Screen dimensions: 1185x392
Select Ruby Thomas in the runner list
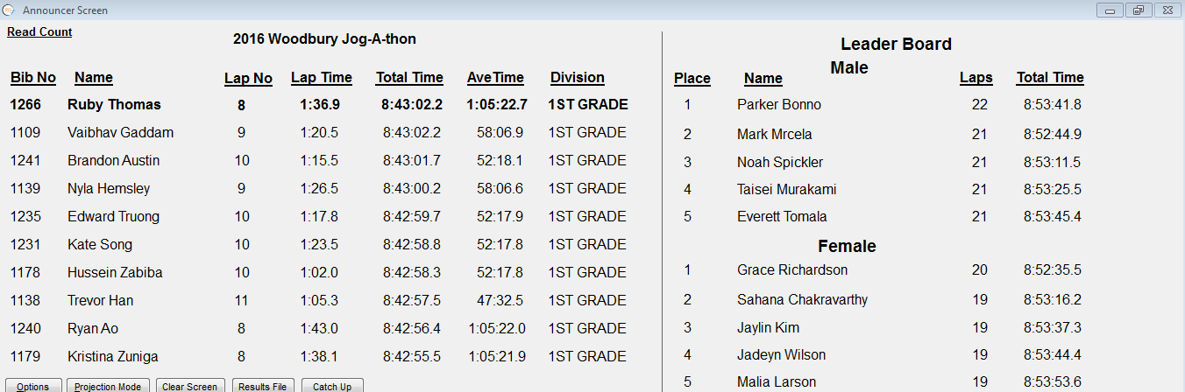click(114, 105)
